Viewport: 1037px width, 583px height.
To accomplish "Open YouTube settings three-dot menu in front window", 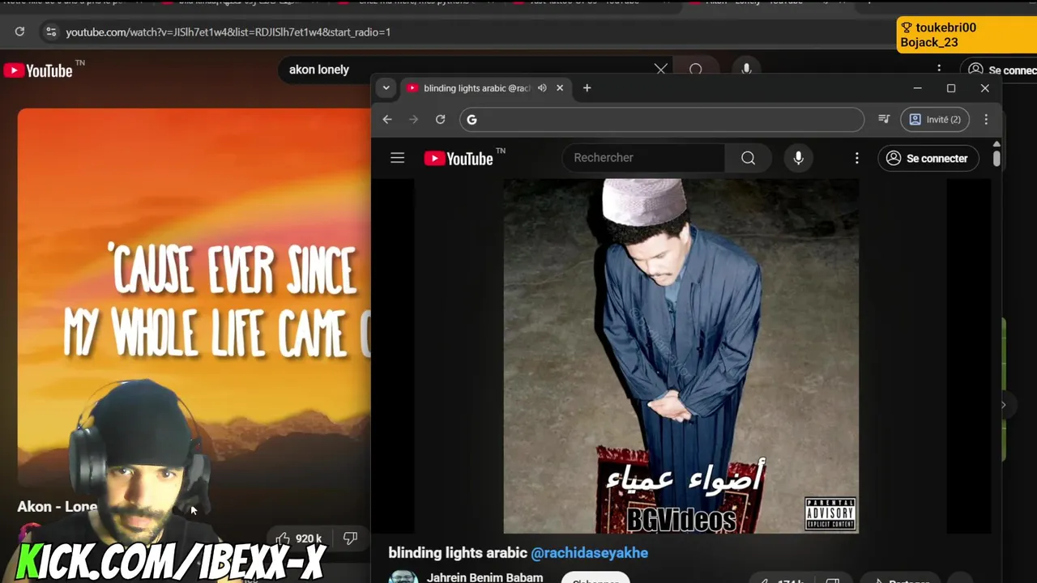I will point(856,158).
